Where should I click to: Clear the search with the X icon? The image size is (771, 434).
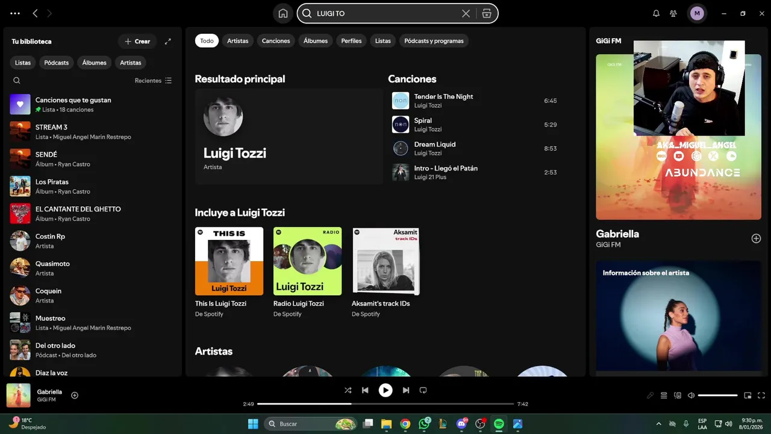(x=466, y=13)
